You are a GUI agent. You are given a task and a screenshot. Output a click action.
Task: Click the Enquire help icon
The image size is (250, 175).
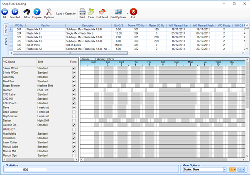tap(37, 12)
